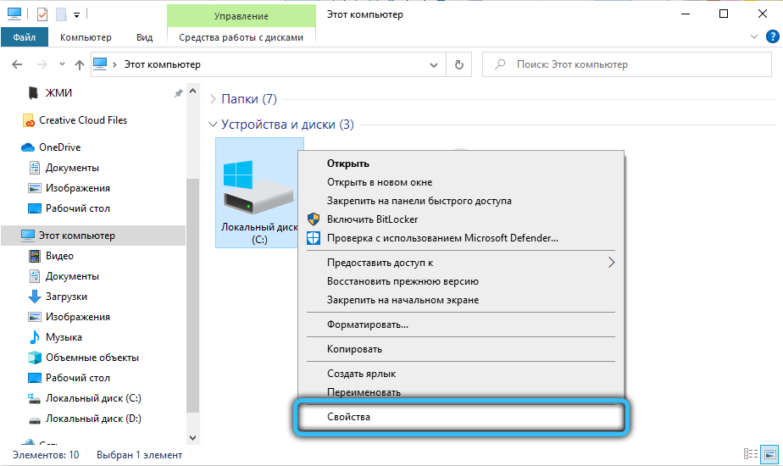Open address bar history dropdown
783x466 pixels.
pos(436,64)
